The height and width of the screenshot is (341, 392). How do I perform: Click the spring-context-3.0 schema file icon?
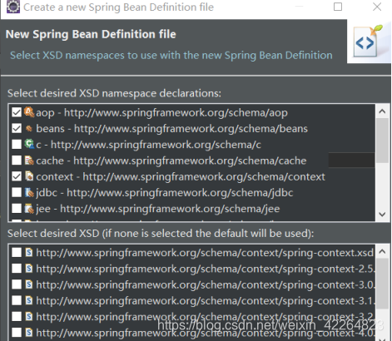tap(29, 284)
